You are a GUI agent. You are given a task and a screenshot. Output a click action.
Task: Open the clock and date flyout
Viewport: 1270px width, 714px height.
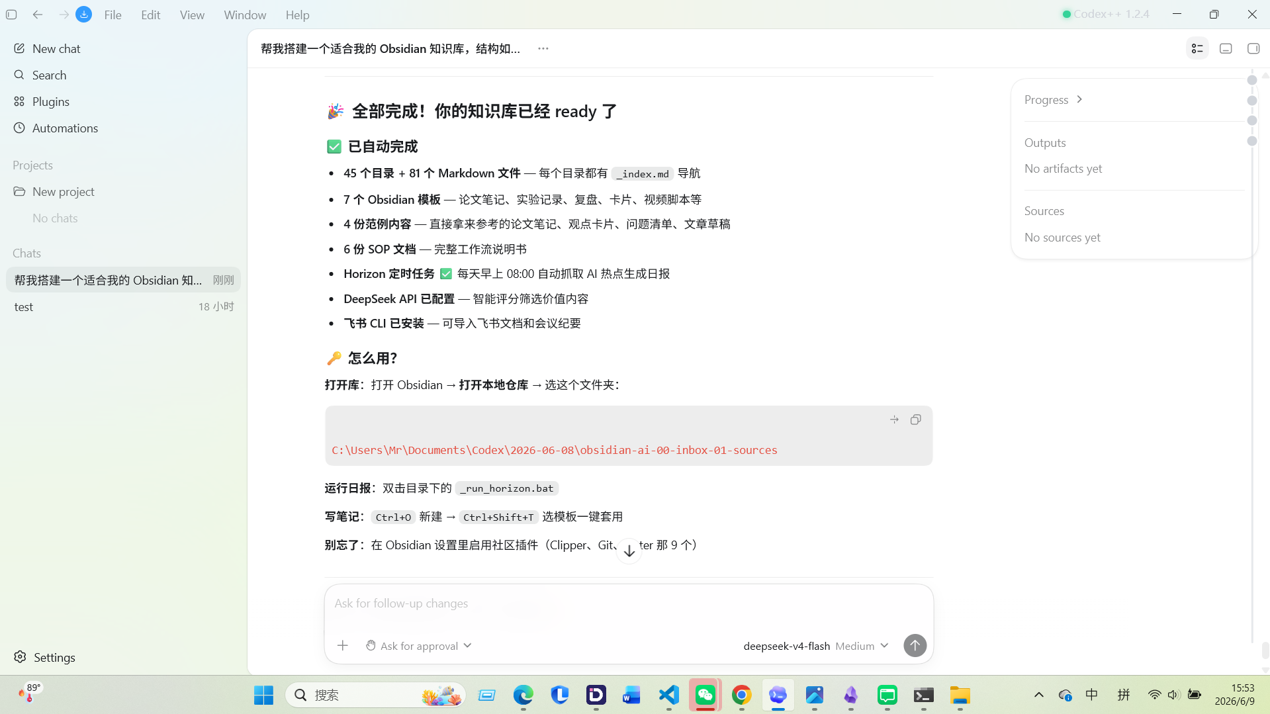[1234, 695]
